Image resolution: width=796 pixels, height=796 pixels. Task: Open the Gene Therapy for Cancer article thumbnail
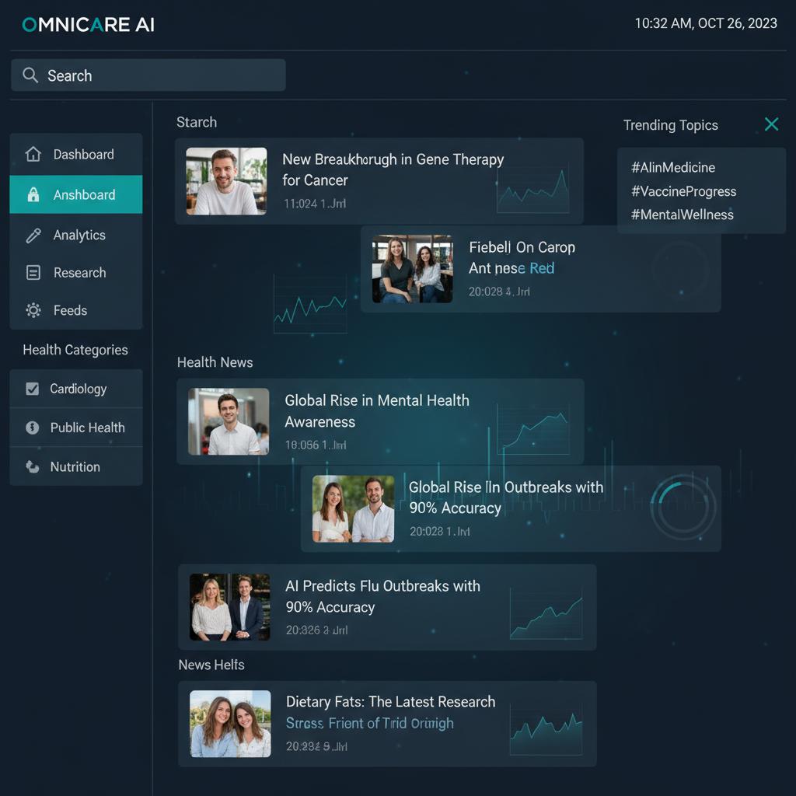(226, 181)
